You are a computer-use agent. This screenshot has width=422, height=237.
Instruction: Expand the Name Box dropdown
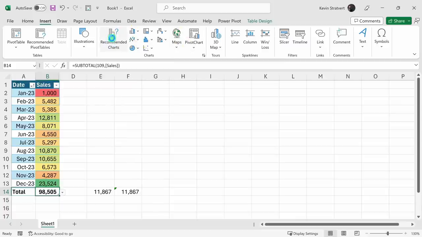[x=34, y=66]
